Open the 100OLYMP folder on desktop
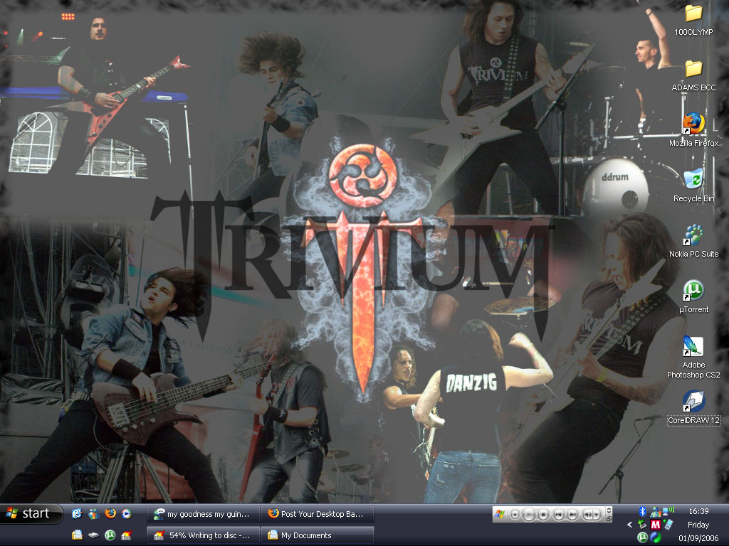 click(693, 21)
